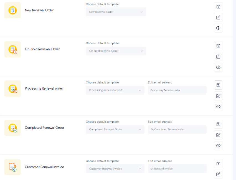This screenshot has height=180, width=236.
Task: Click the Processing Renewal order subject field
Action: click(x=177, y=90)
